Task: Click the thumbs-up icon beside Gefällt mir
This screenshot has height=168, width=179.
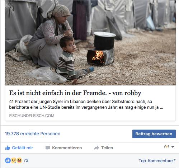Action: coord(8,148)
